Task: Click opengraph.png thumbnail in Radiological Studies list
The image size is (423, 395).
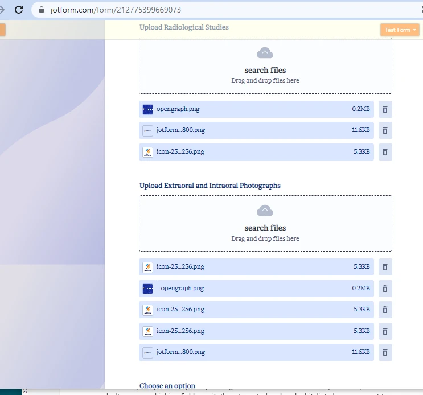Action: coord(147,109)
